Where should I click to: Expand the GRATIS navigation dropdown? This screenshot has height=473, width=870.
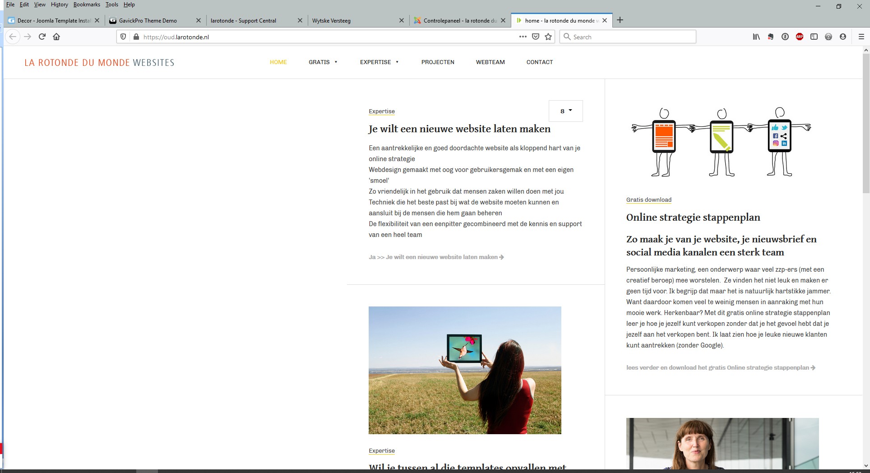[x=323, y=62]
